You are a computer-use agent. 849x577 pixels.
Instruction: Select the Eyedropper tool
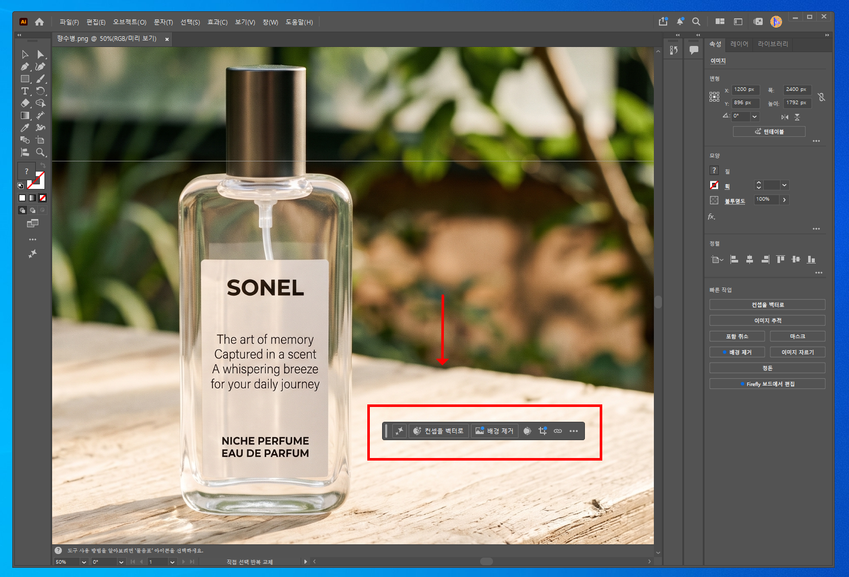25,128
